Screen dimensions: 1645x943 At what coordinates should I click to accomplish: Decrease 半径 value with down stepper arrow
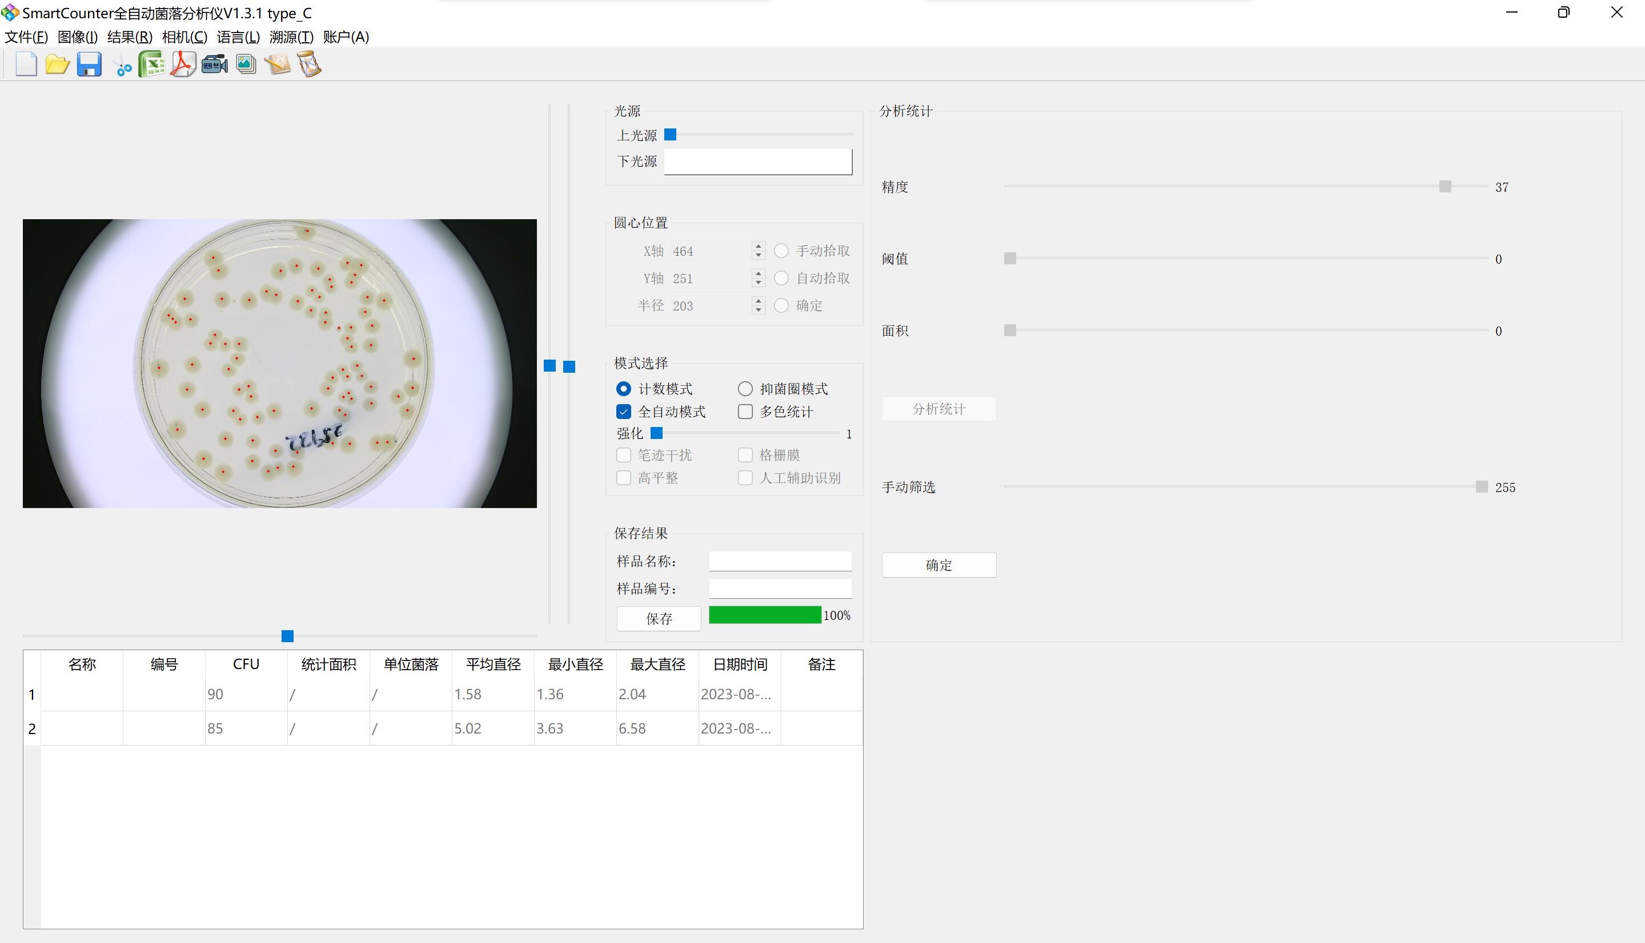click(758, 310)
